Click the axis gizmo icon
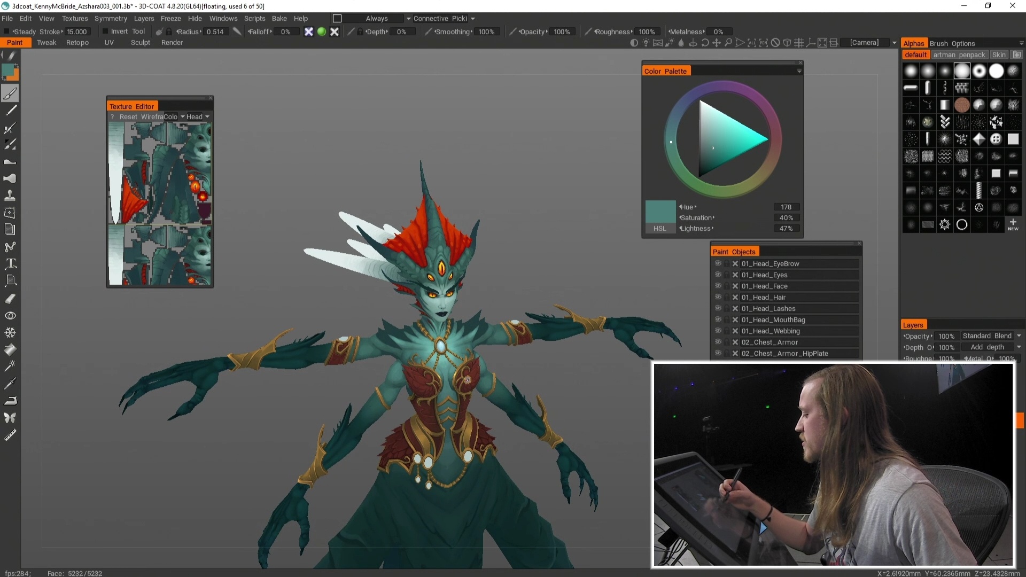Viewport: 1026px width, 577px height. click(x=811, y=43)
